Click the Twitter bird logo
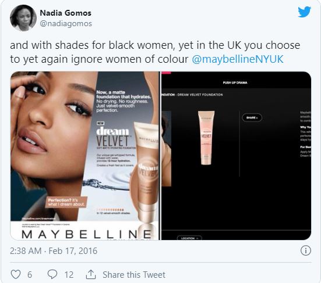Viewport: 321px width, 283px height. pyautogui.click(x=304, y=12)
